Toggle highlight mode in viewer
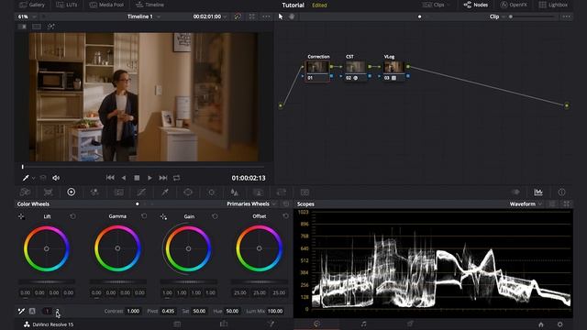 (x=51, y=27)
